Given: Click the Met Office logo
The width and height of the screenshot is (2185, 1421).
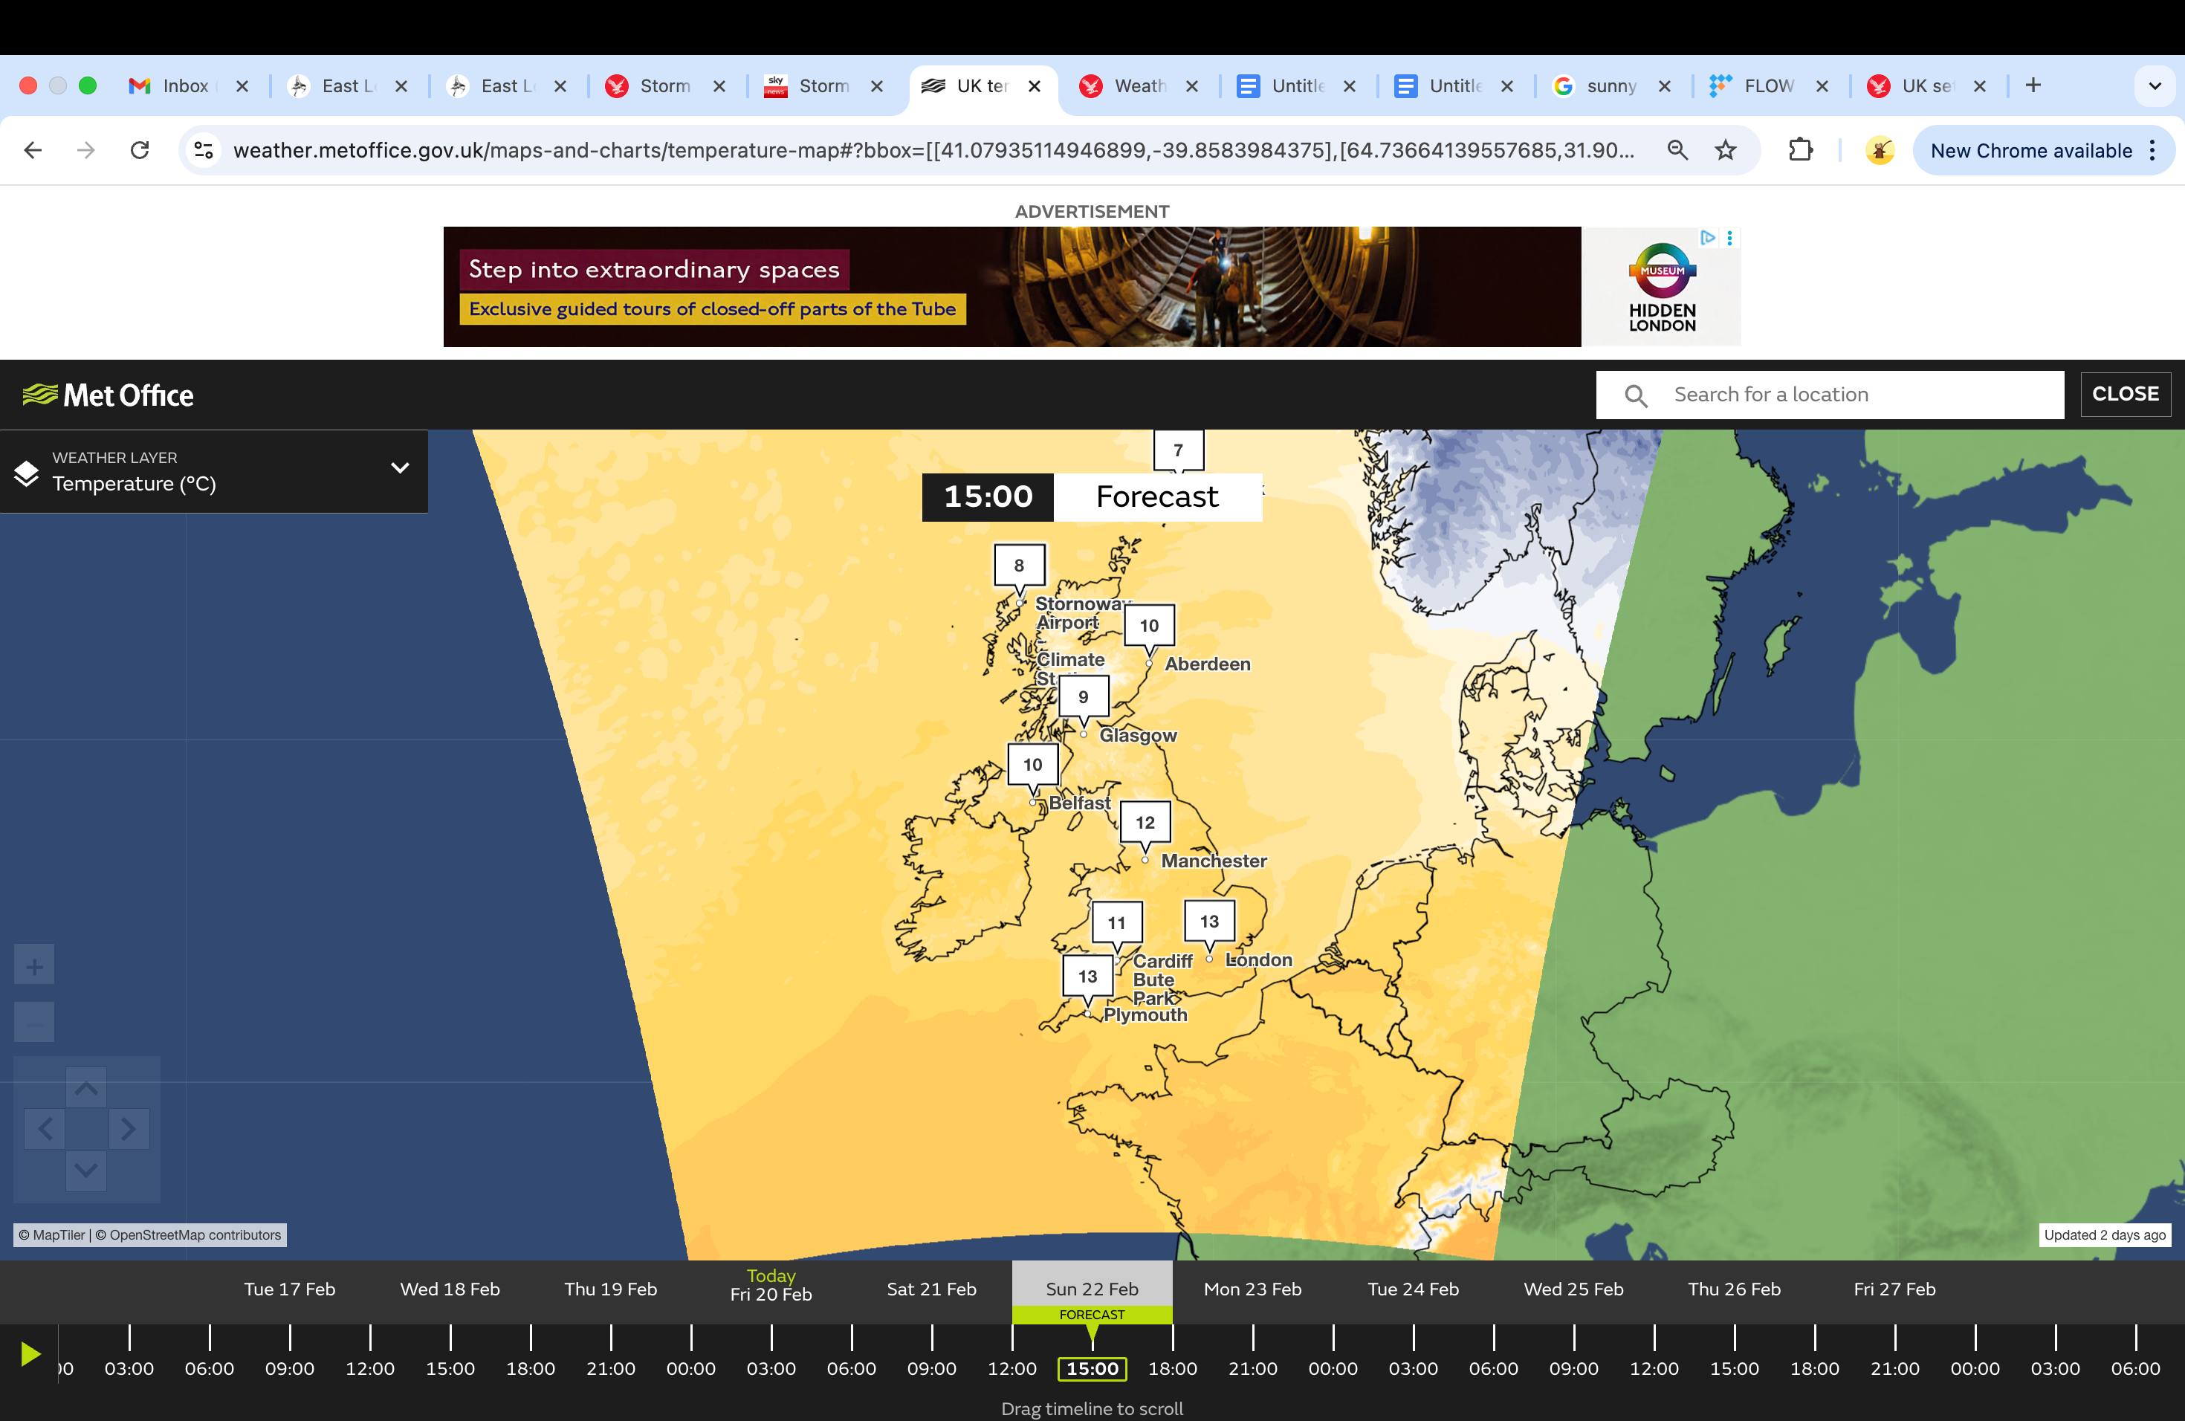Looking at the screenshot, I should tap(108, 395).
